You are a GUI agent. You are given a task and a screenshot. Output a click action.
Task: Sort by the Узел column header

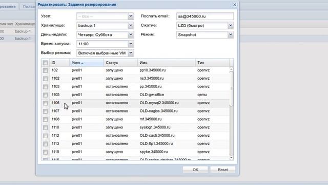click(x=87, y=63)
